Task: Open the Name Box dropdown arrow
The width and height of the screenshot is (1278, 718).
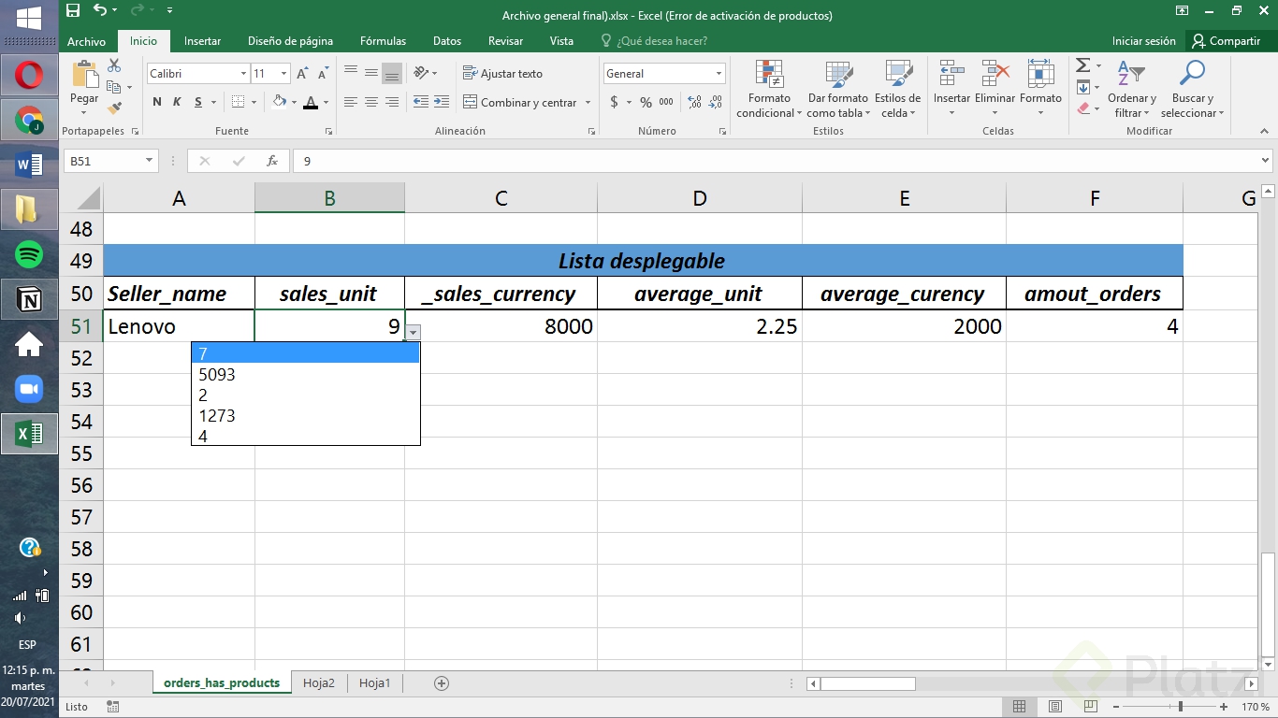Action: 149,161
